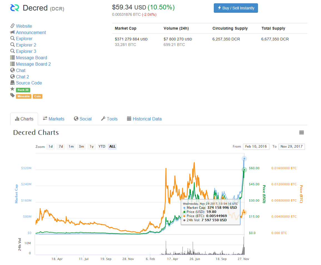This screenshot has height=265, width=321.
Task: Click the Price (BTC) axis label
Action: click(301, 194)
